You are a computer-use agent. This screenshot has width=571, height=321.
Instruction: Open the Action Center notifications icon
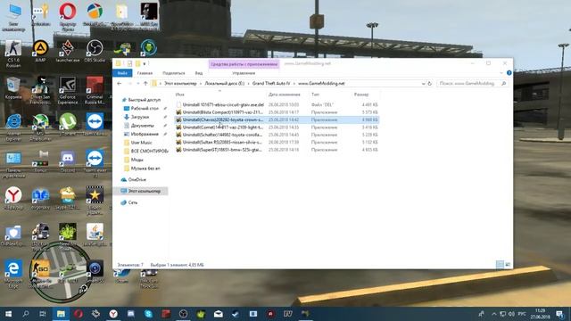(559, 314)
